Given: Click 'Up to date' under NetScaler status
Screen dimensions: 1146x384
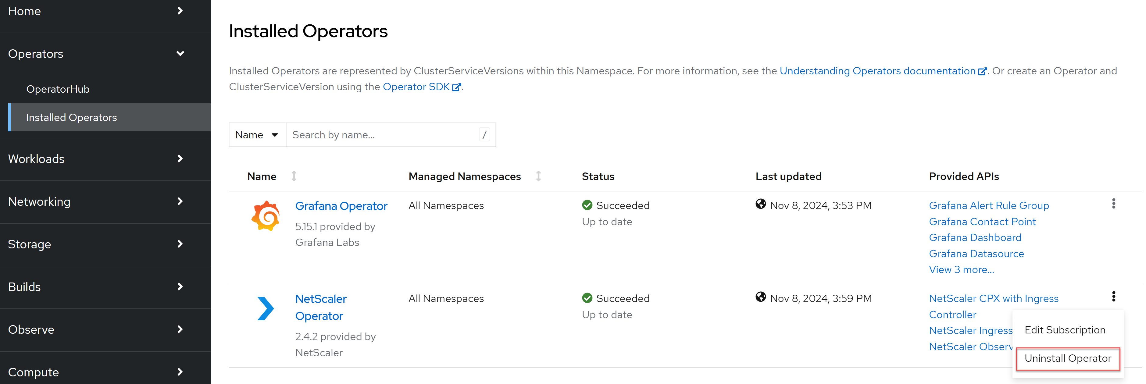Looking at the screenshot, I should [x=607, y=315].
